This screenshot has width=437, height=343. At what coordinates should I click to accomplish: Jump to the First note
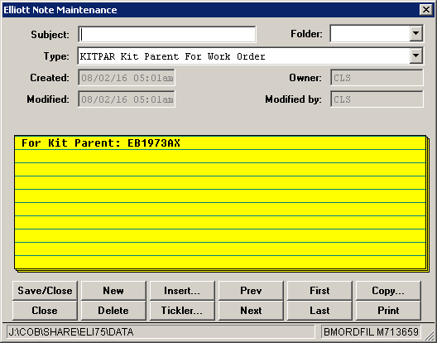(319, 291)
